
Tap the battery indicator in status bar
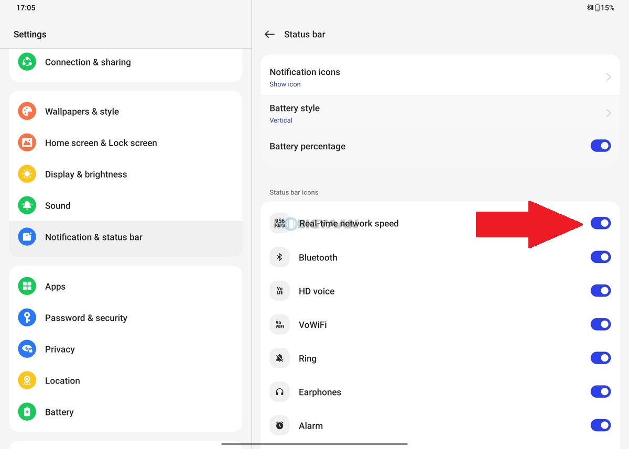click(x=598, y=8)
